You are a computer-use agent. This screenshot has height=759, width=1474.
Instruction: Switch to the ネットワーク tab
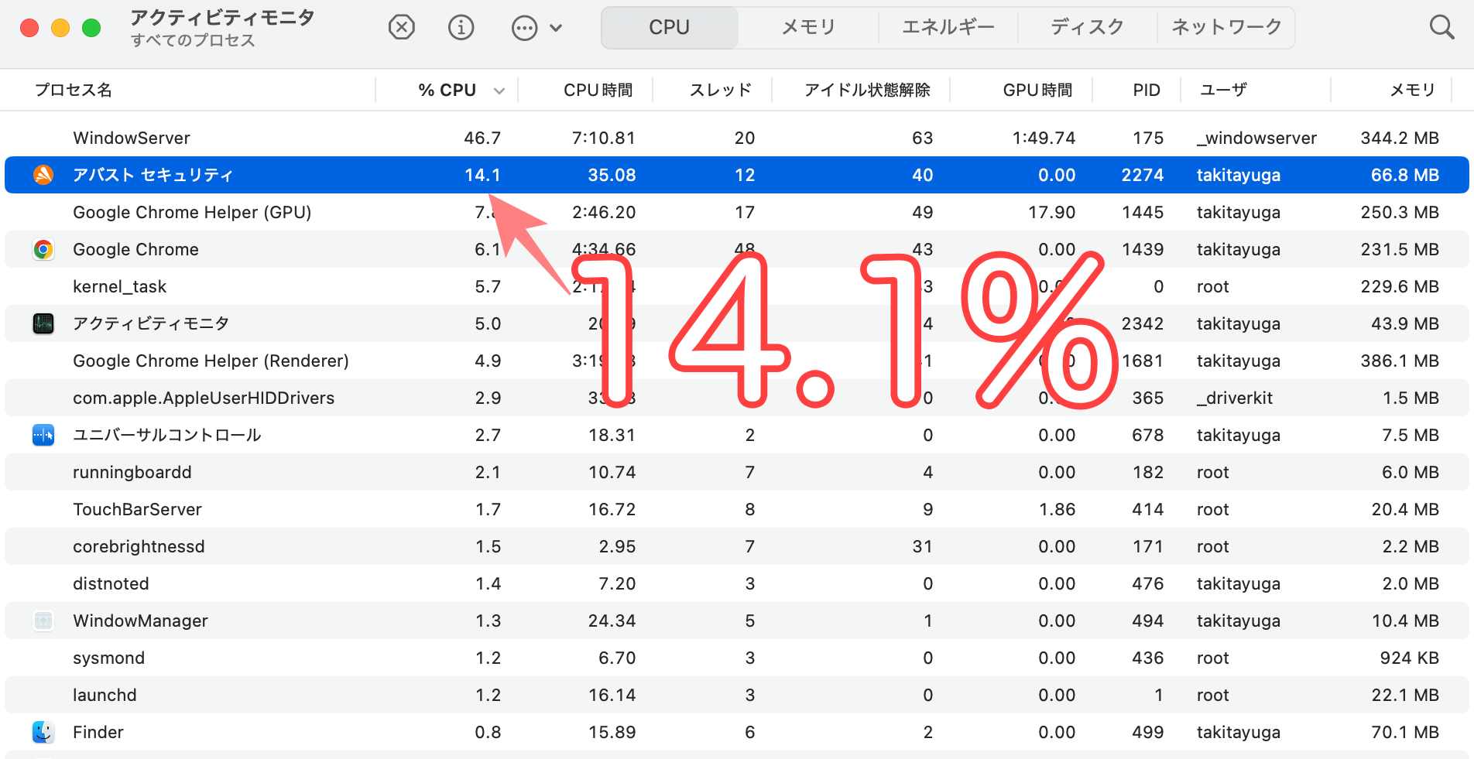1226,28
